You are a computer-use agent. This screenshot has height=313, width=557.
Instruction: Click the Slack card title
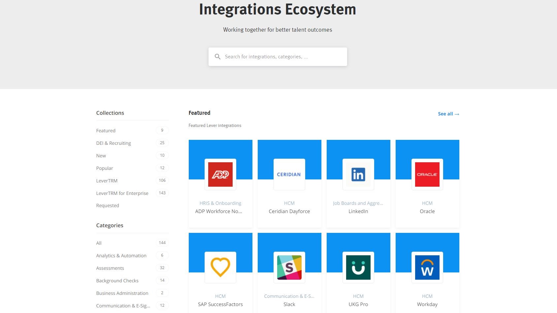pos(289,304)
